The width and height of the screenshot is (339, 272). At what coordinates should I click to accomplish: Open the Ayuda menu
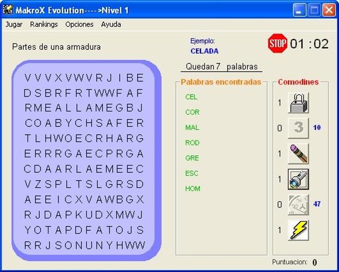pyautogui.click(x=111, y=24)
